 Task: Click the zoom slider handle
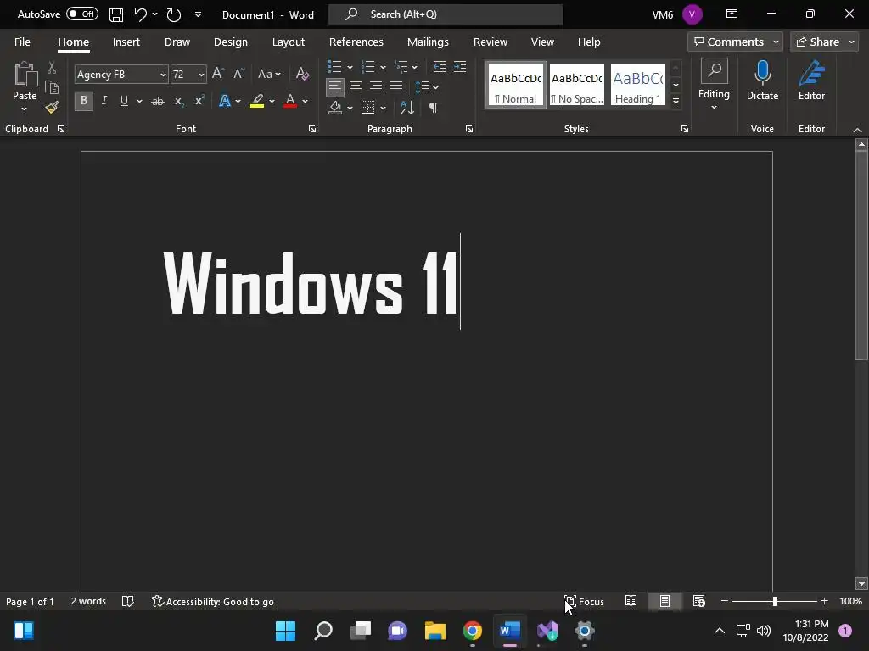(x=775, y=601)
